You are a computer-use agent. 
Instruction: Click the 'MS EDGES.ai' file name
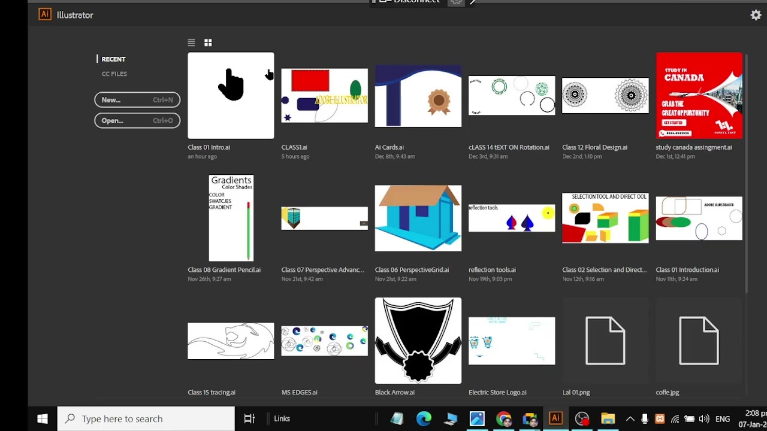pos(300,393)
